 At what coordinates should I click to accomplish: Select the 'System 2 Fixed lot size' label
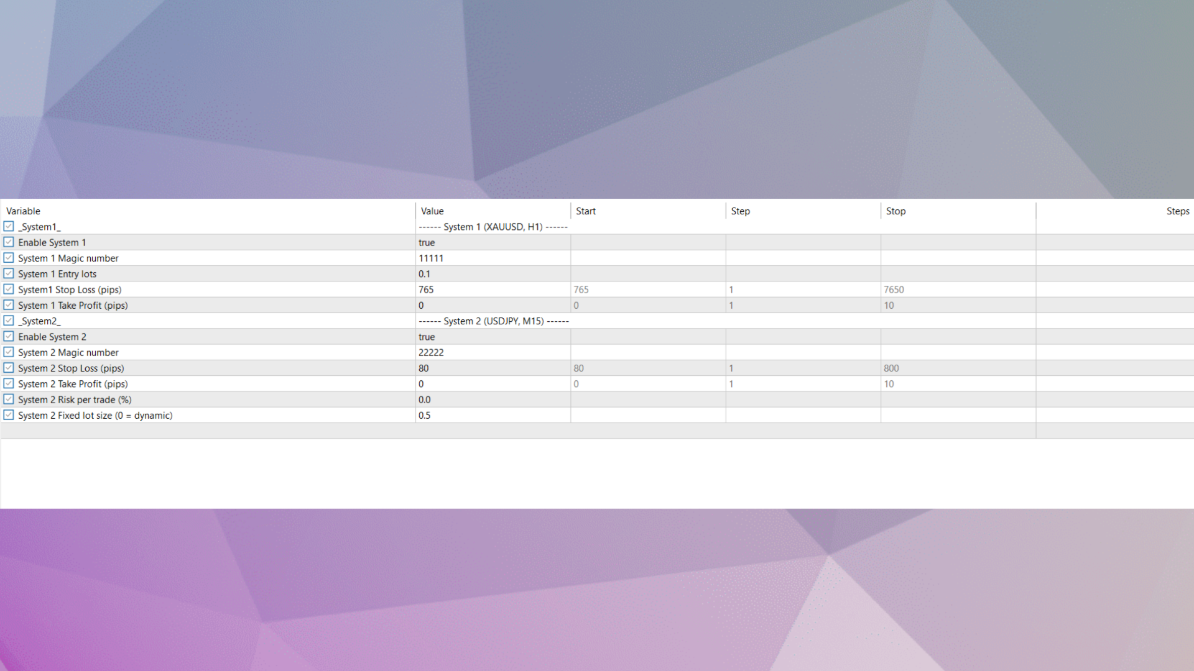click(95, 415)
